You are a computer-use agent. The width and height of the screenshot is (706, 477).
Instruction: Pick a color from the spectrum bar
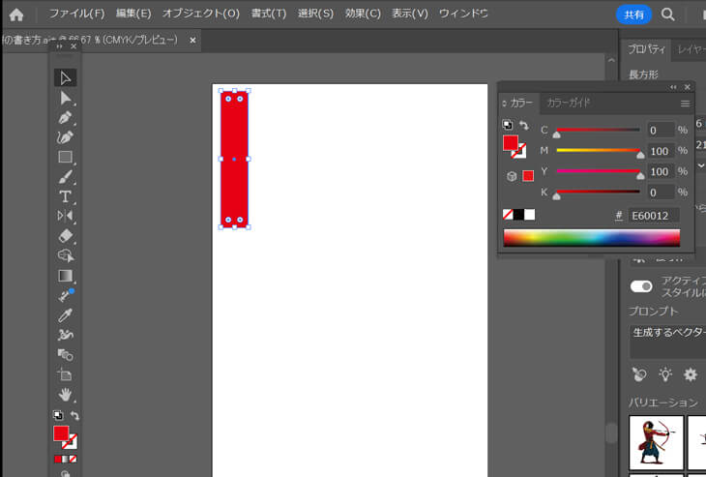[592, 238]
